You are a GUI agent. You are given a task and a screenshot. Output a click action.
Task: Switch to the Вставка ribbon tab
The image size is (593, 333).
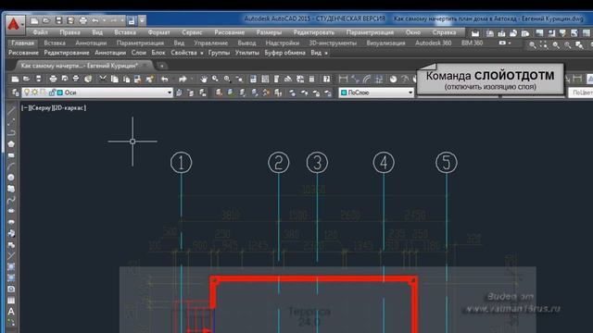(x=55, y=43)
